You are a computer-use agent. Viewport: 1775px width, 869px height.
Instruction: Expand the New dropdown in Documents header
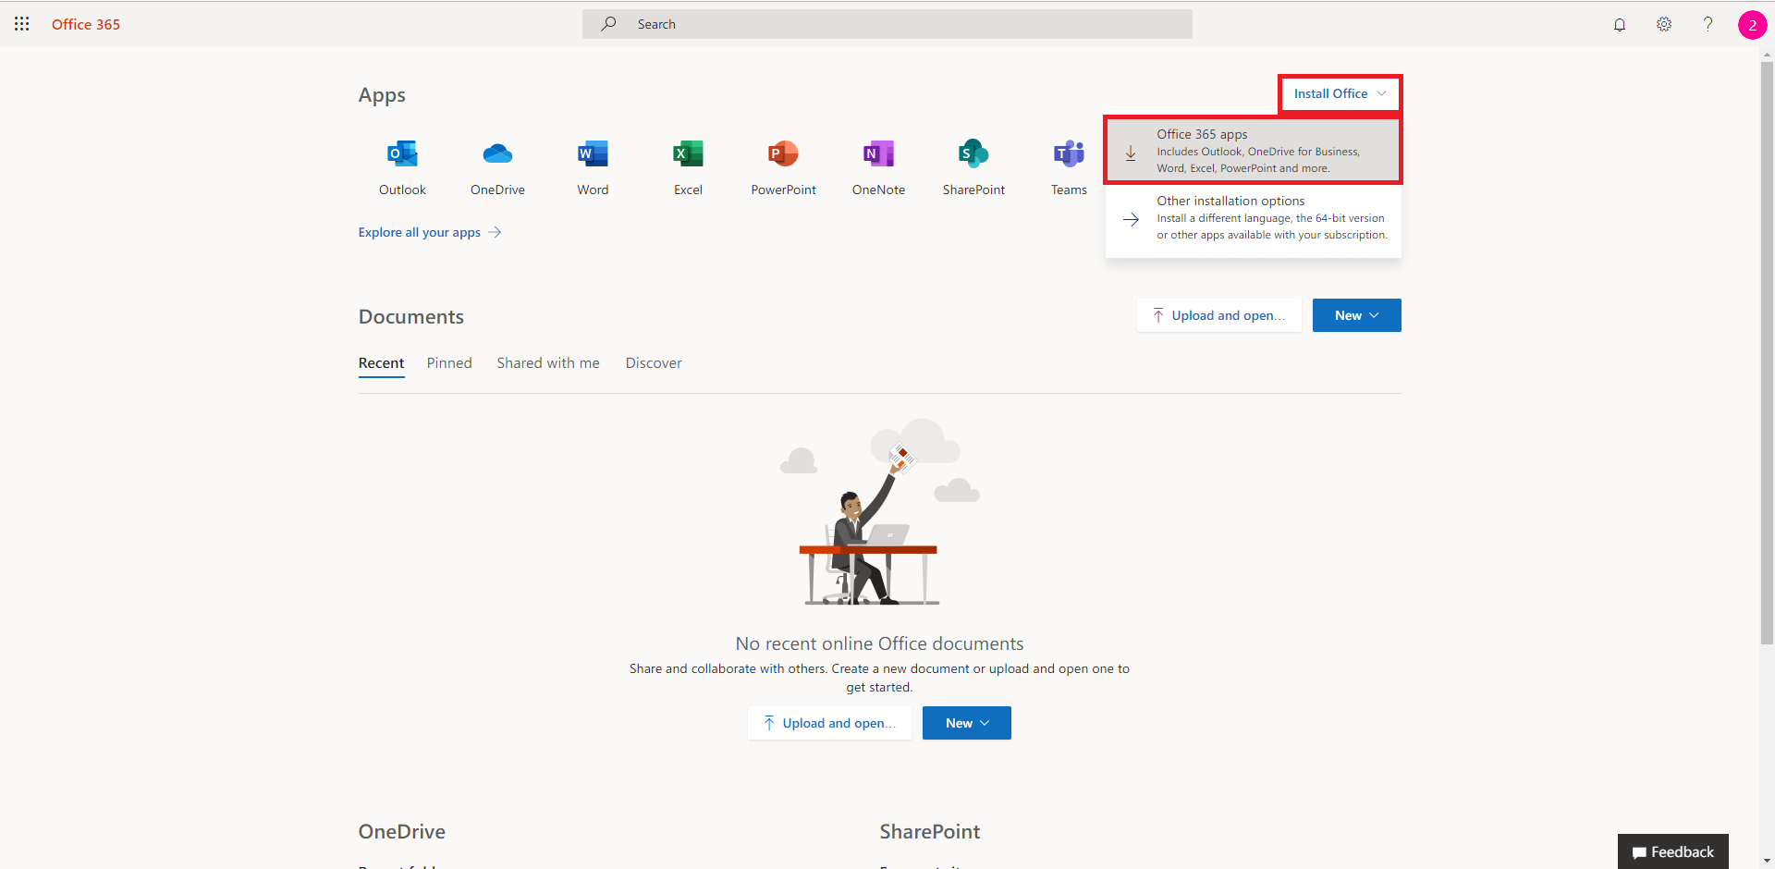tap(1356, 315)
